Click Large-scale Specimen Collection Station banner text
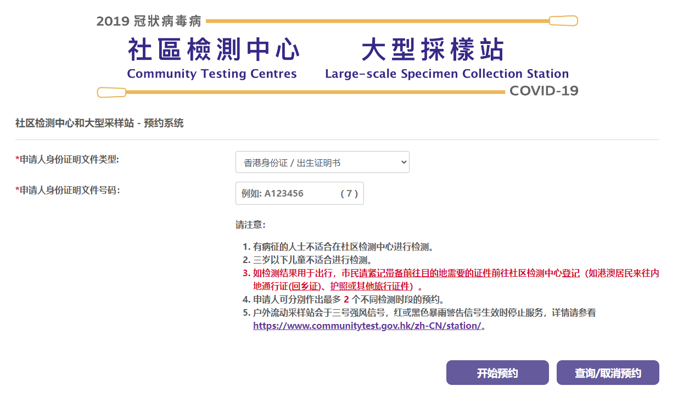This screenshot has width=678, height=408. point(447,74)
